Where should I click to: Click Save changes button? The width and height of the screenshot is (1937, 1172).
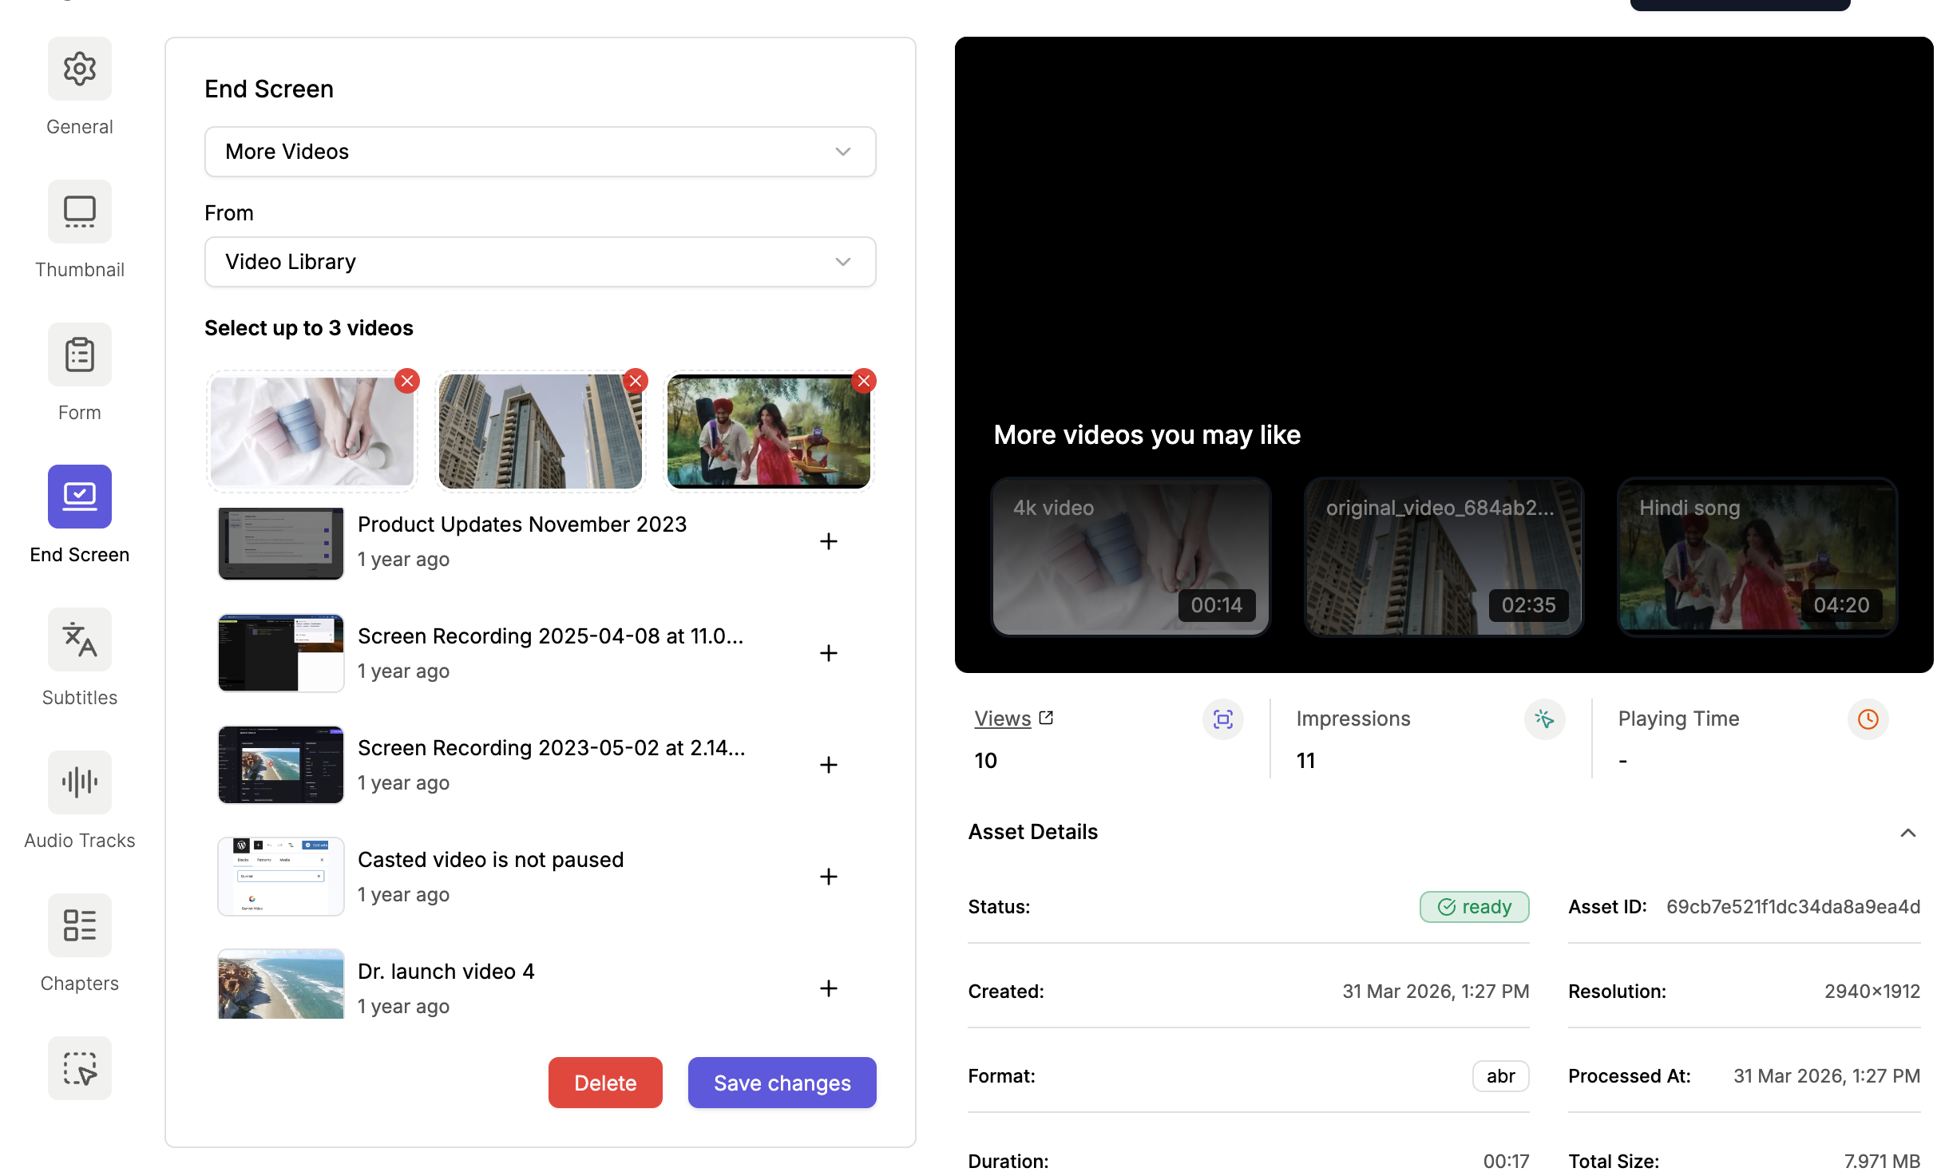click(x=782, y=1083)
